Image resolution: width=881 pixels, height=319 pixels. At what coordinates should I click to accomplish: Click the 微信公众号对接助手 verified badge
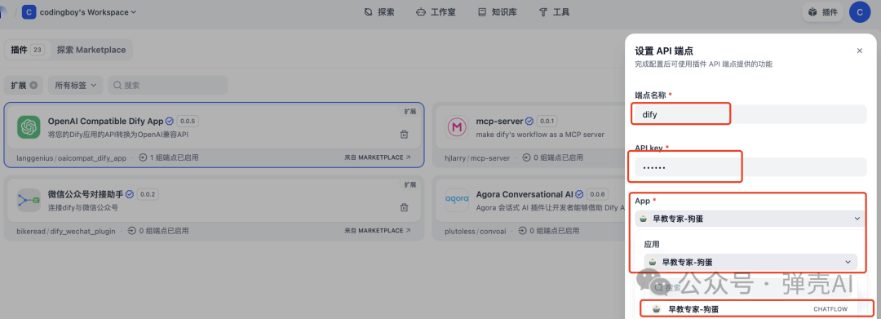click(x=130, y=194)
